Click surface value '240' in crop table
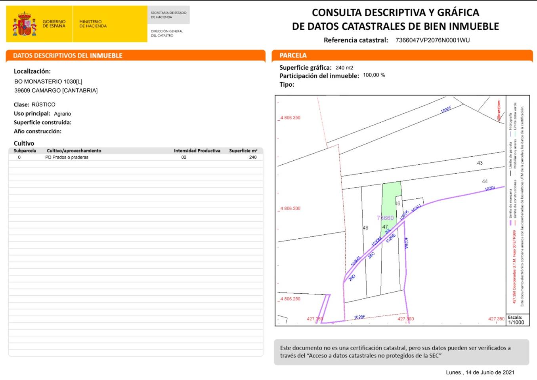This screenshot has height=380, width=537. coord(253,157)
